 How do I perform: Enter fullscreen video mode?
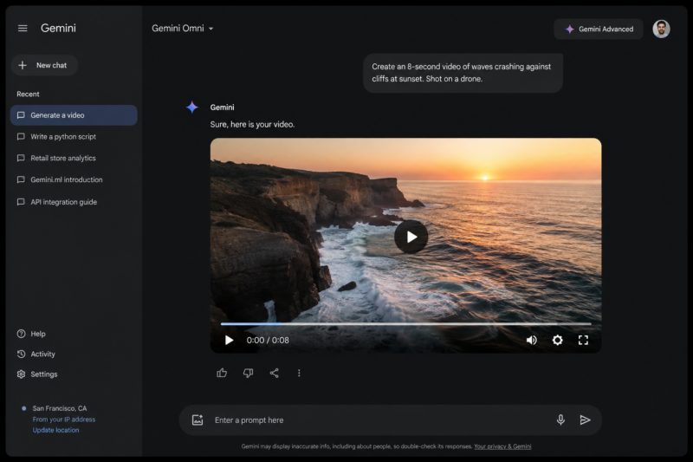point(583,340)
